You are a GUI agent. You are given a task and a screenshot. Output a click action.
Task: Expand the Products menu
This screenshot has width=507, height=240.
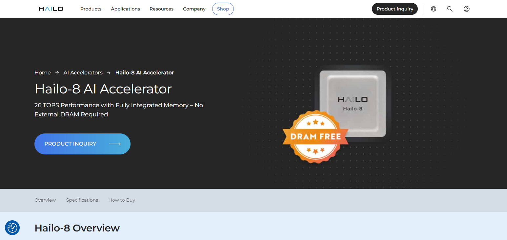[x=91, y=9]
